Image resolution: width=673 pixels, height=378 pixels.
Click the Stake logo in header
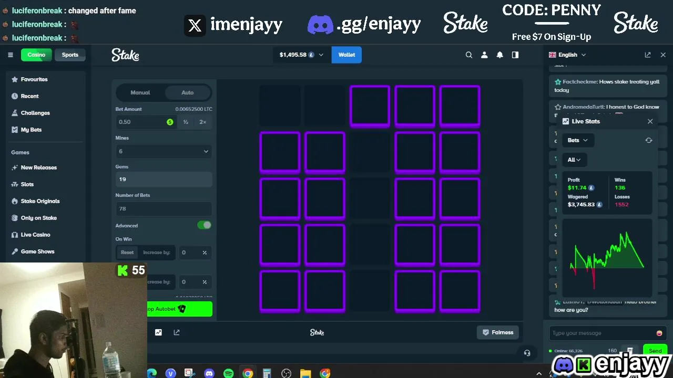point(125,55)
